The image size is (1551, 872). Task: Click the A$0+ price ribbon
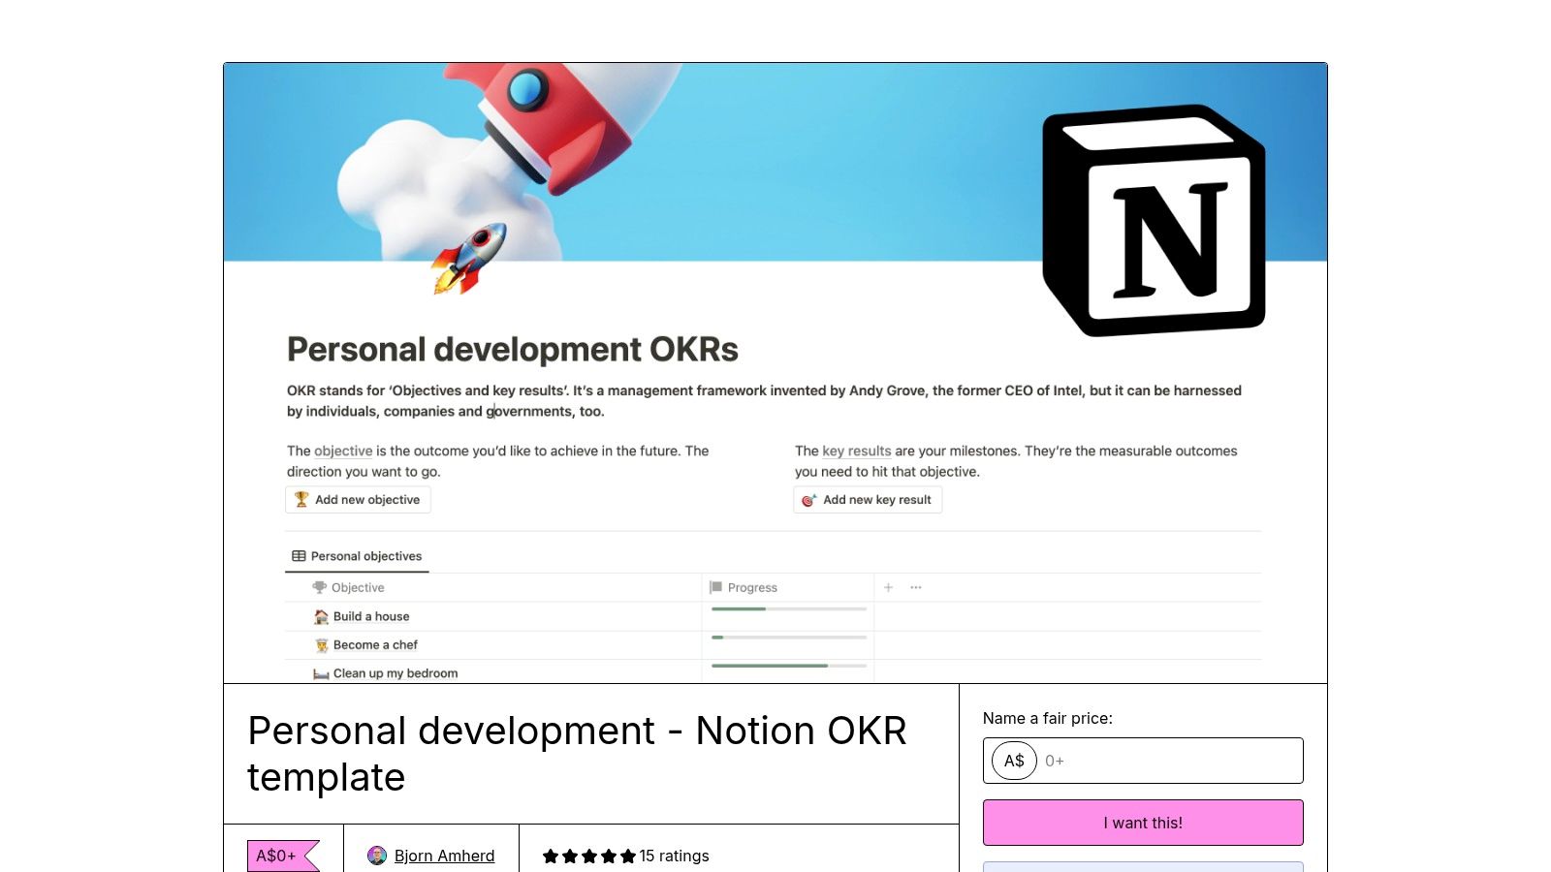click(276, 856)
